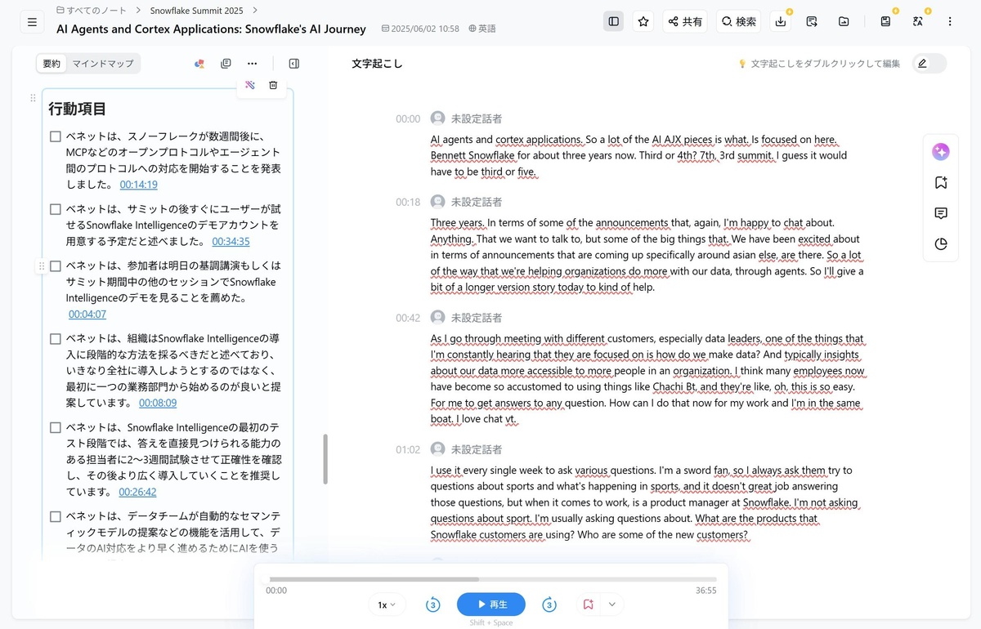Jump to timestamp 00:04:07
This screenshot has height=629, width=981.
pos(87,314)
